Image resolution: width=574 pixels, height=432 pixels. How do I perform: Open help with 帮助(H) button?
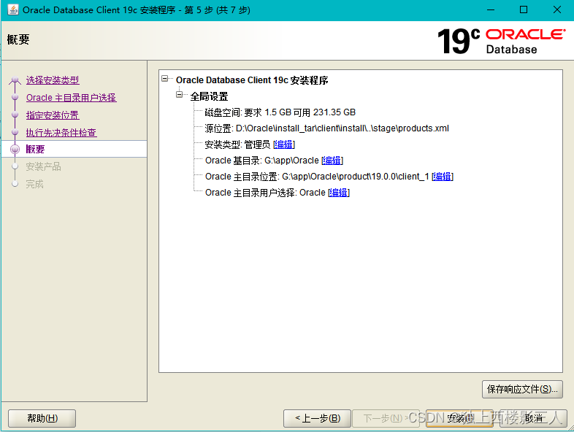(42, 418)
